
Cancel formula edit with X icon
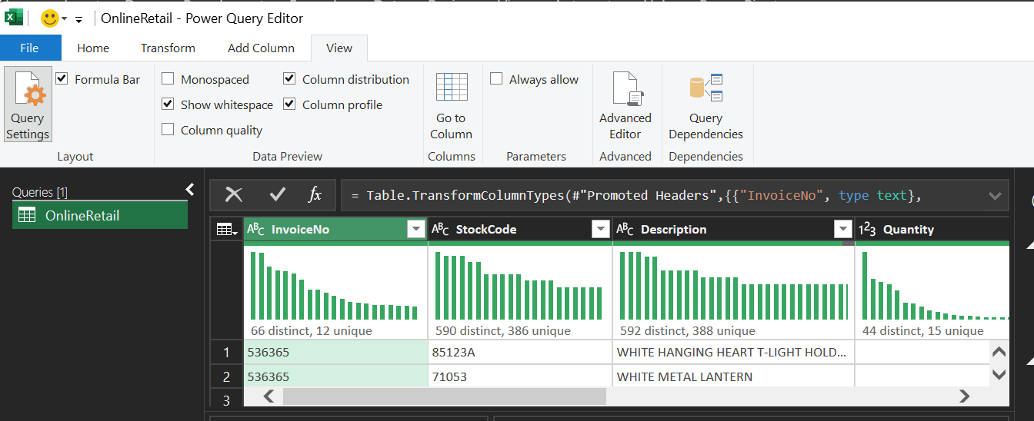click(x=234, y=195)
